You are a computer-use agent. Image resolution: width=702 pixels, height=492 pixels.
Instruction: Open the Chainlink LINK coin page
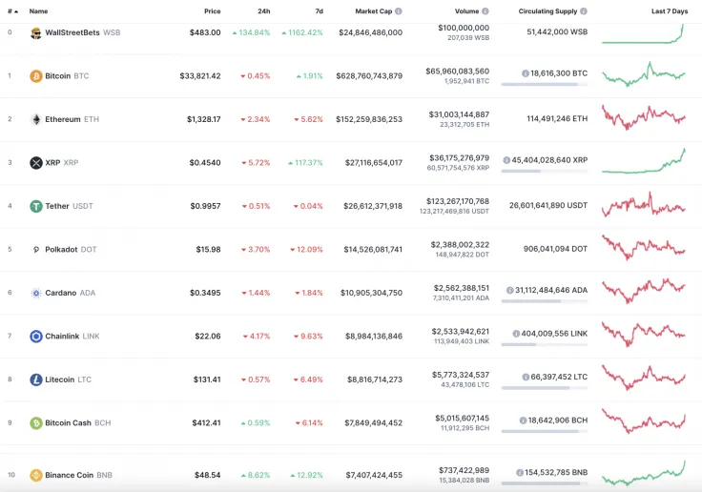[72, 337]
